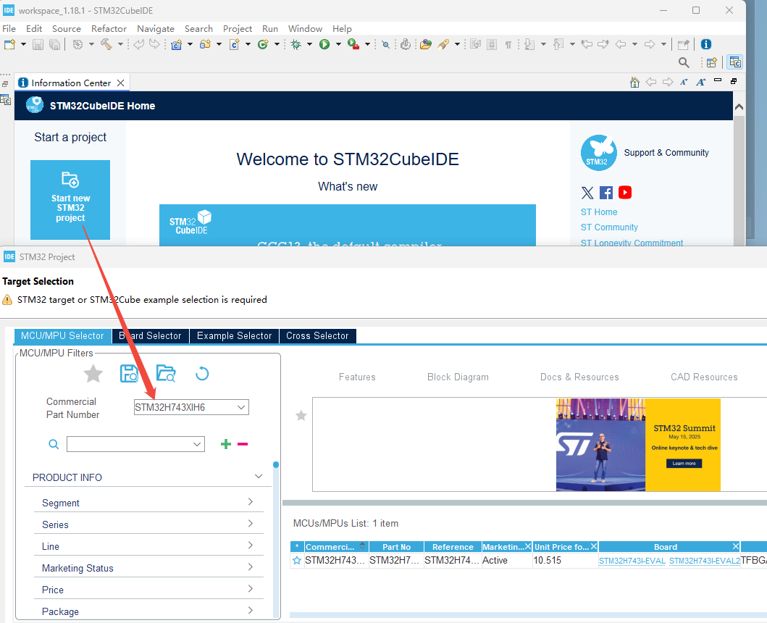Open the Project menu
The width and height of the screenshot is (767, 623).
[238, 29]
